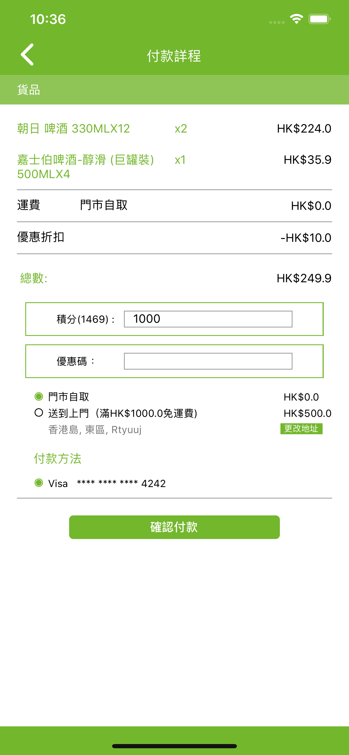This screenshot has width=349, height=755.
Task: Tap the home indicator bar at bottom
Action: 174,746
